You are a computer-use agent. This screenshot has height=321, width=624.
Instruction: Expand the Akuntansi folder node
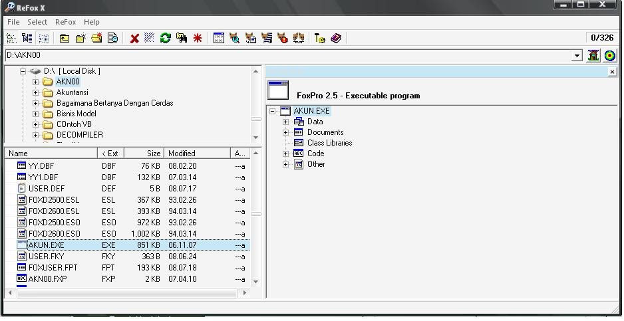click(35, 92)
